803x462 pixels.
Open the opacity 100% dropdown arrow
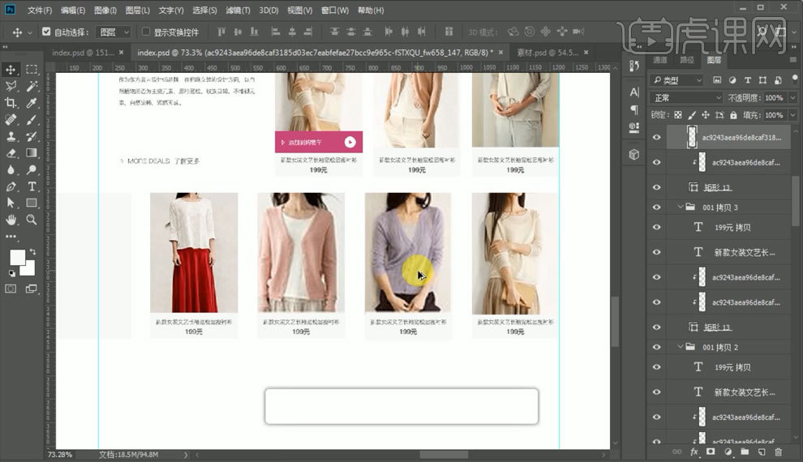[x=792, y=98]
